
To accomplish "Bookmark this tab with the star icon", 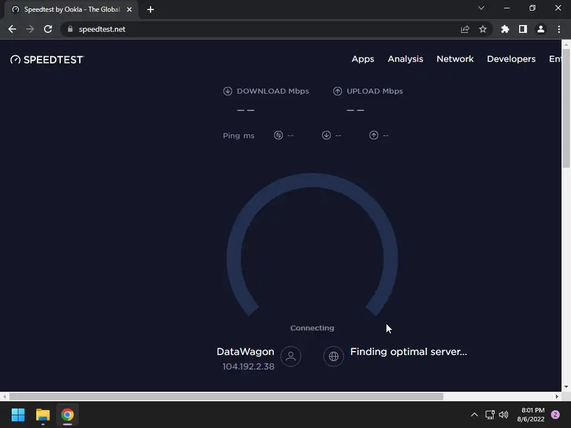I will [x=483, y=29].
